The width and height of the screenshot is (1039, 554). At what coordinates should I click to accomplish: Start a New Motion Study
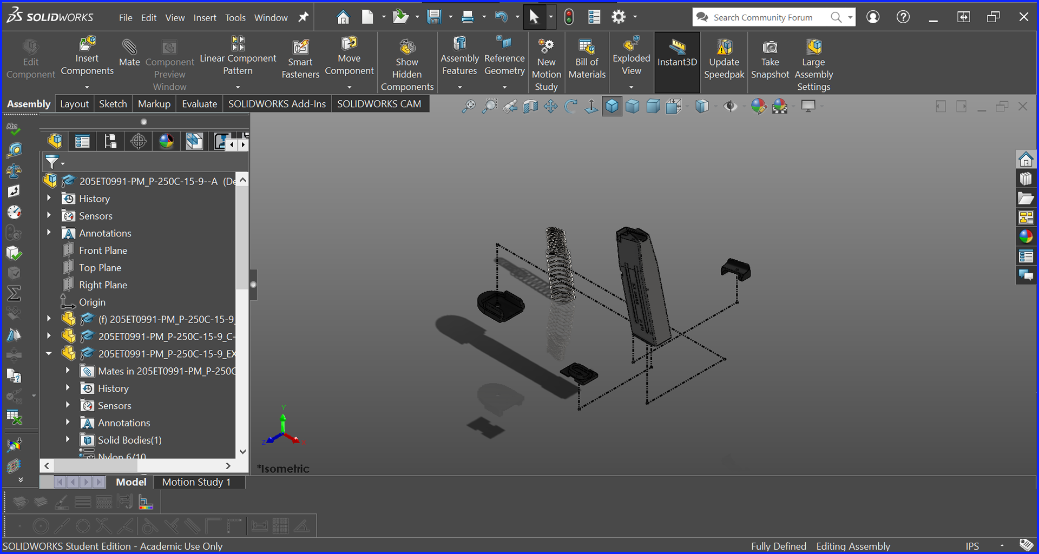(546, 65)
